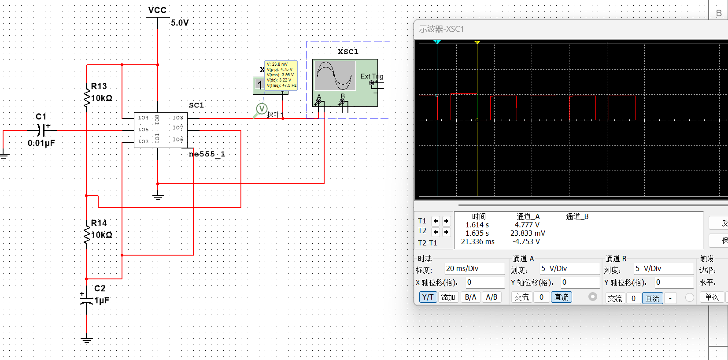Image resolution: width=728 pixels, height=360 pixels.
Task: Click the 单次 (Single) trigger button
Action: click(712, 297)
